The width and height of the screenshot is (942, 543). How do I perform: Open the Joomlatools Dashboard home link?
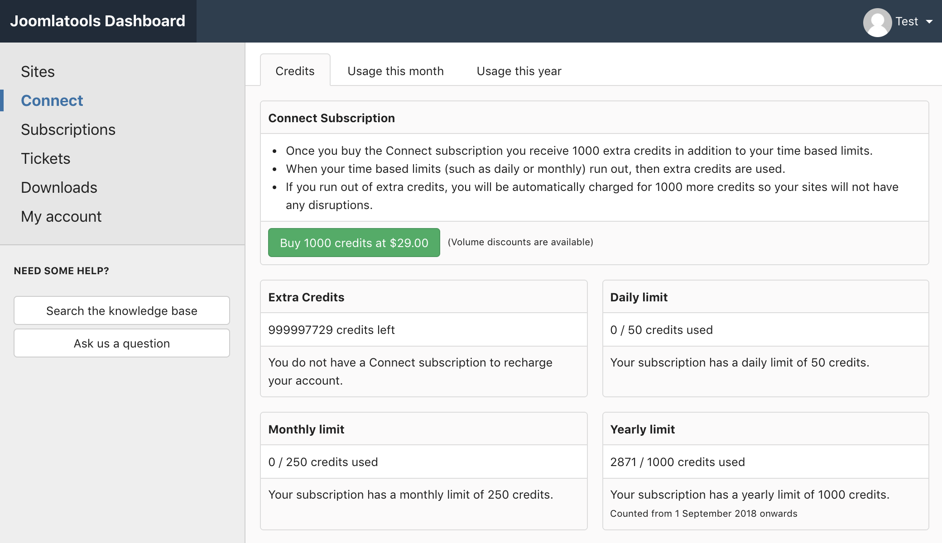point(98,21)
